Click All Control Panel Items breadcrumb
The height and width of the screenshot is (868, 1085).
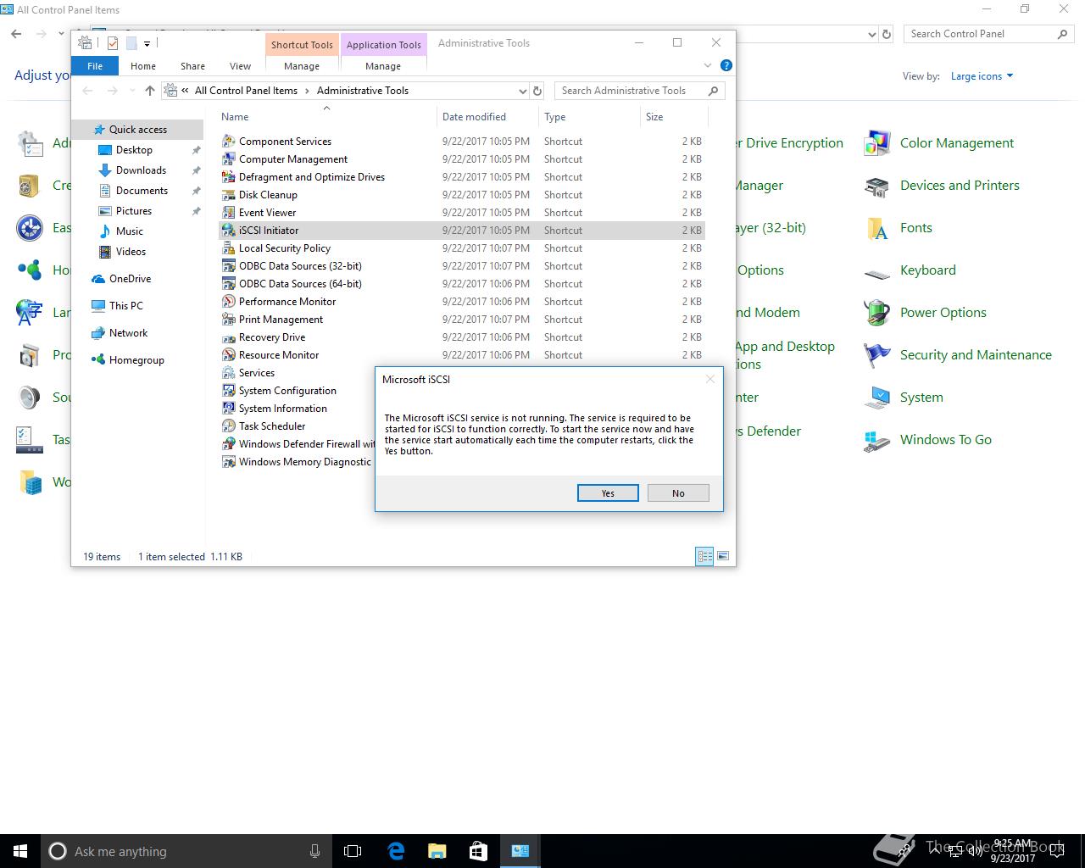(246, 91)
